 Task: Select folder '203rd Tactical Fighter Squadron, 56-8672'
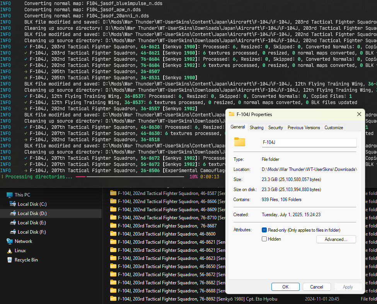172,275
